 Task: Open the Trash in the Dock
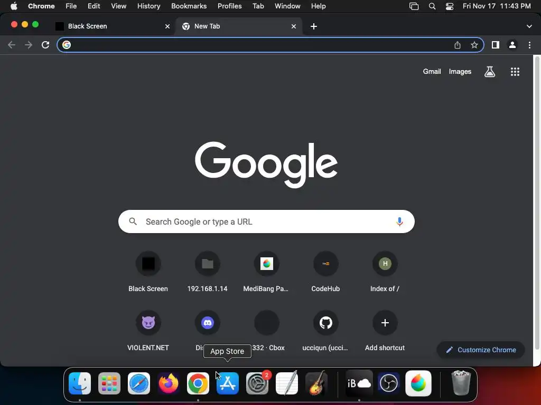(x=461, y=383)
